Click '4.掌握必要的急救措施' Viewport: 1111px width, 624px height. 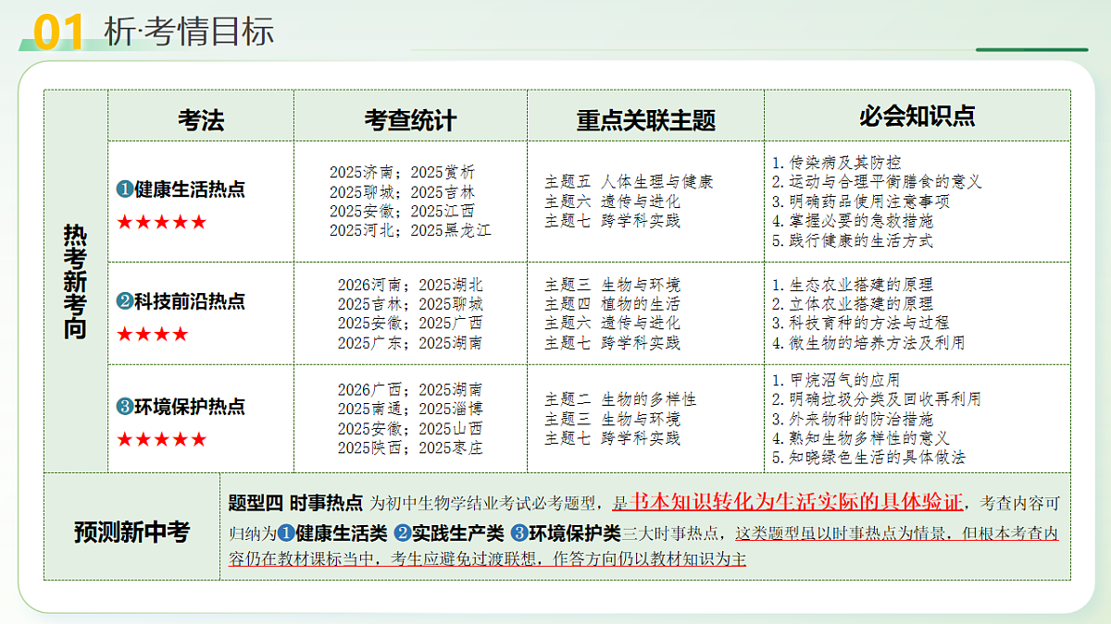(x=853, y=221)
